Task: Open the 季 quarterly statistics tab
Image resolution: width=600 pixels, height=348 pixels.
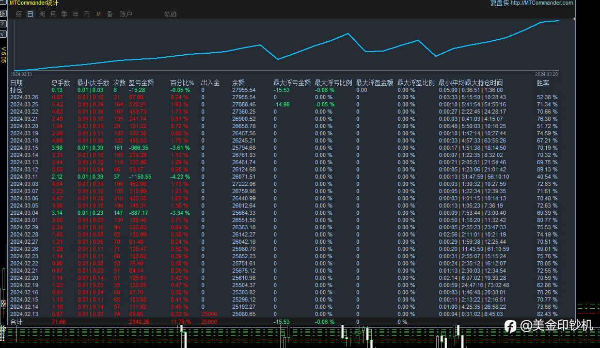Action: click(x=64, y=14)
